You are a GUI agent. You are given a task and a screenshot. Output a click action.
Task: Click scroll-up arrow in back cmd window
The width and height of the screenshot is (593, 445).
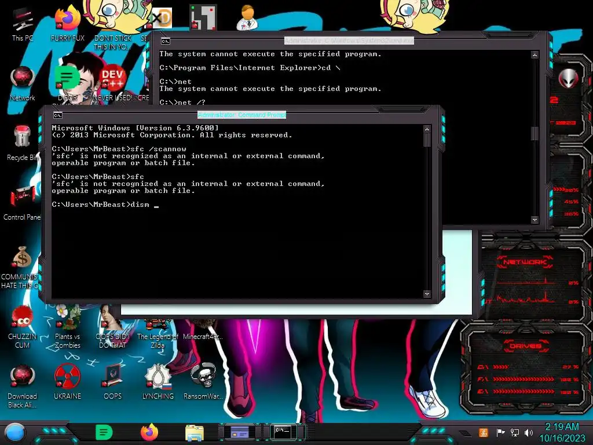[535, 55]
